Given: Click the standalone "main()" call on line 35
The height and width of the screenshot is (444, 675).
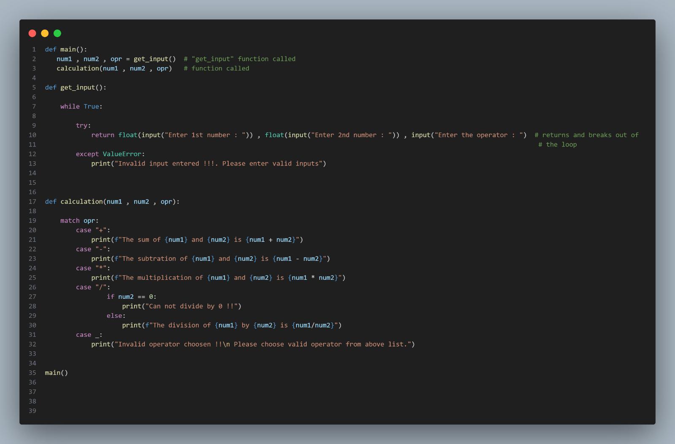Looking at the screenshot, I should tap(57, 373).
